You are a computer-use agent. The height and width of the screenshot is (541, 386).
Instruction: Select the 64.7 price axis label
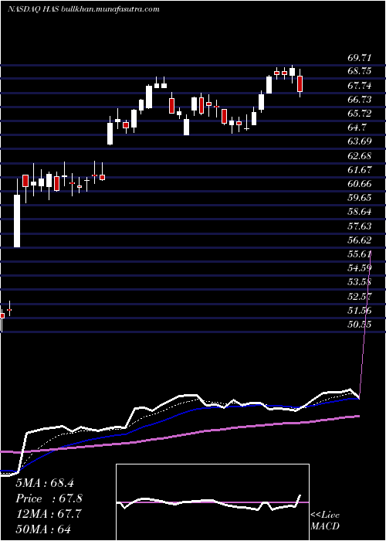(x=357, y=128)
